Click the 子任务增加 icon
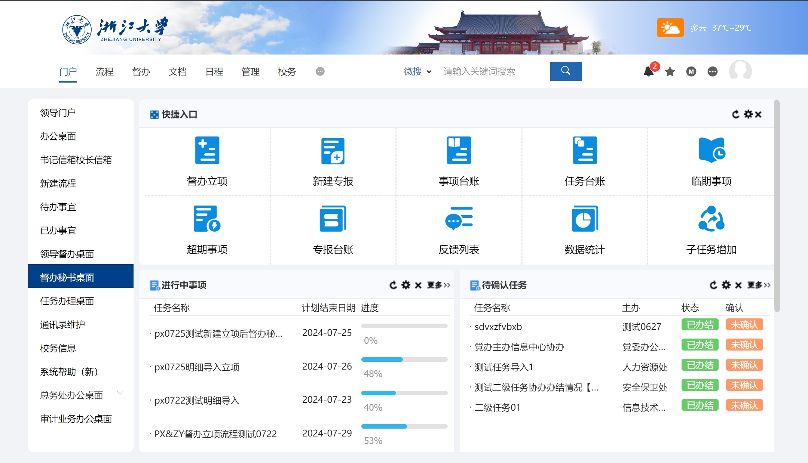Screen dimensions: 808x463 click(x=711, y=219)
